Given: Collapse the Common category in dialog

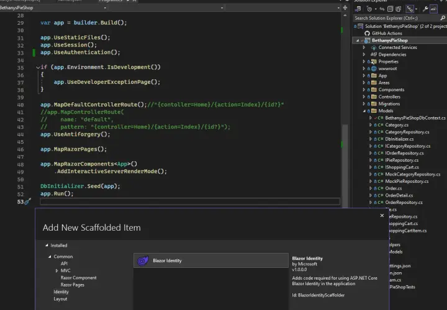Looking at the screenshot, I should [50, 257].
